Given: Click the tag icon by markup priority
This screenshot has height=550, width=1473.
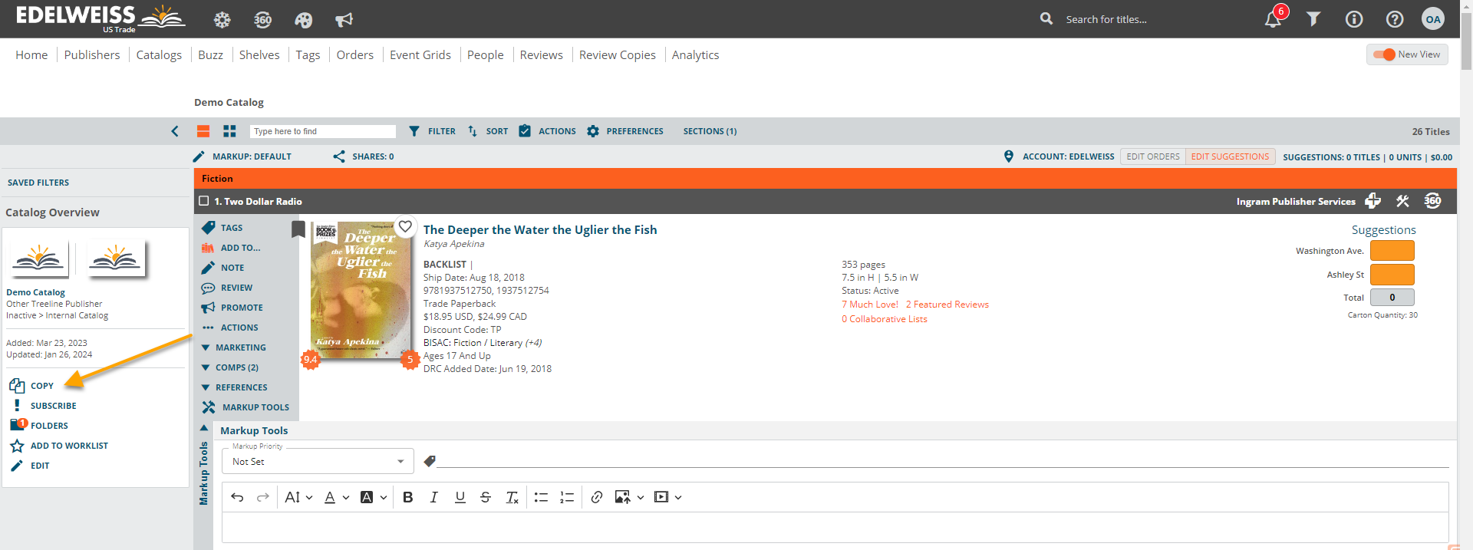Looking at the screenshot, I should point(430,461).
